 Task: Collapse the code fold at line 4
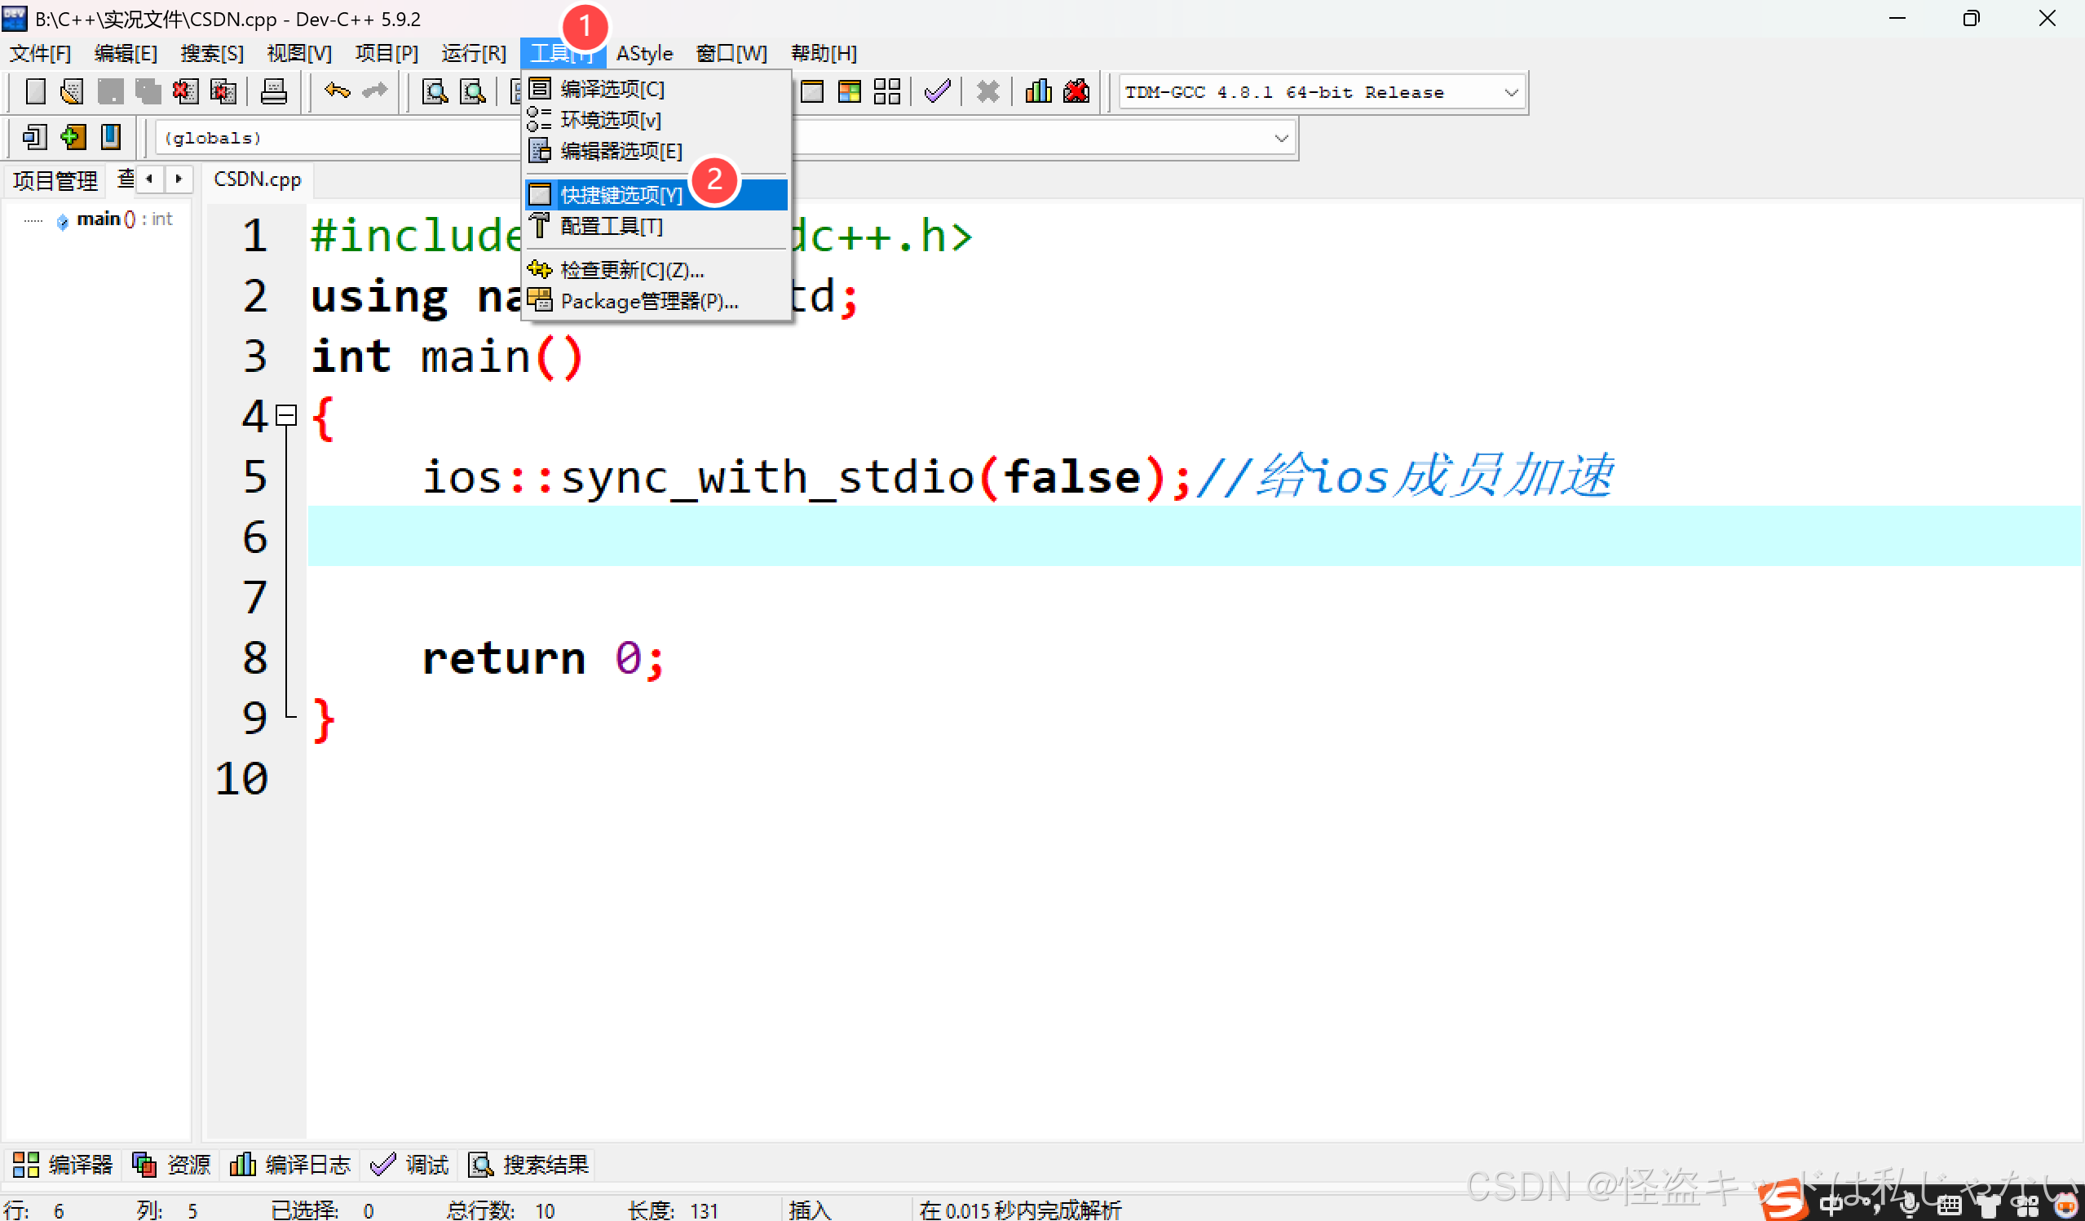(x=286, y=415)
